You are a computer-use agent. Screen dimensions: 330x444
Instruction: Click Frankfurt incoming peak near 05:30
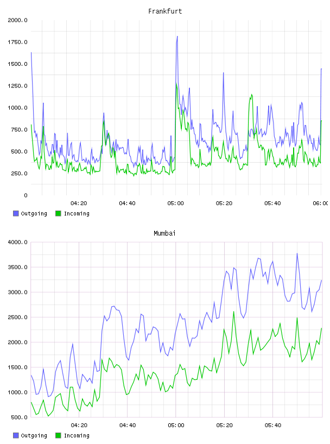coord(251,95)
